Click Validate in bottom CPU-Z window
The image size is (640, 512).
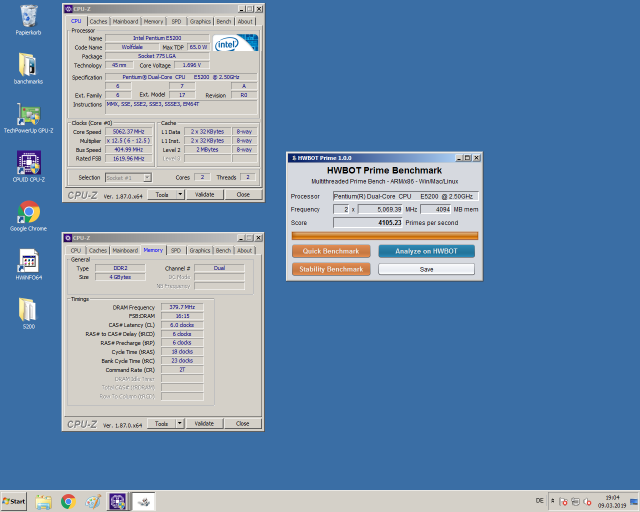[204, 423]
